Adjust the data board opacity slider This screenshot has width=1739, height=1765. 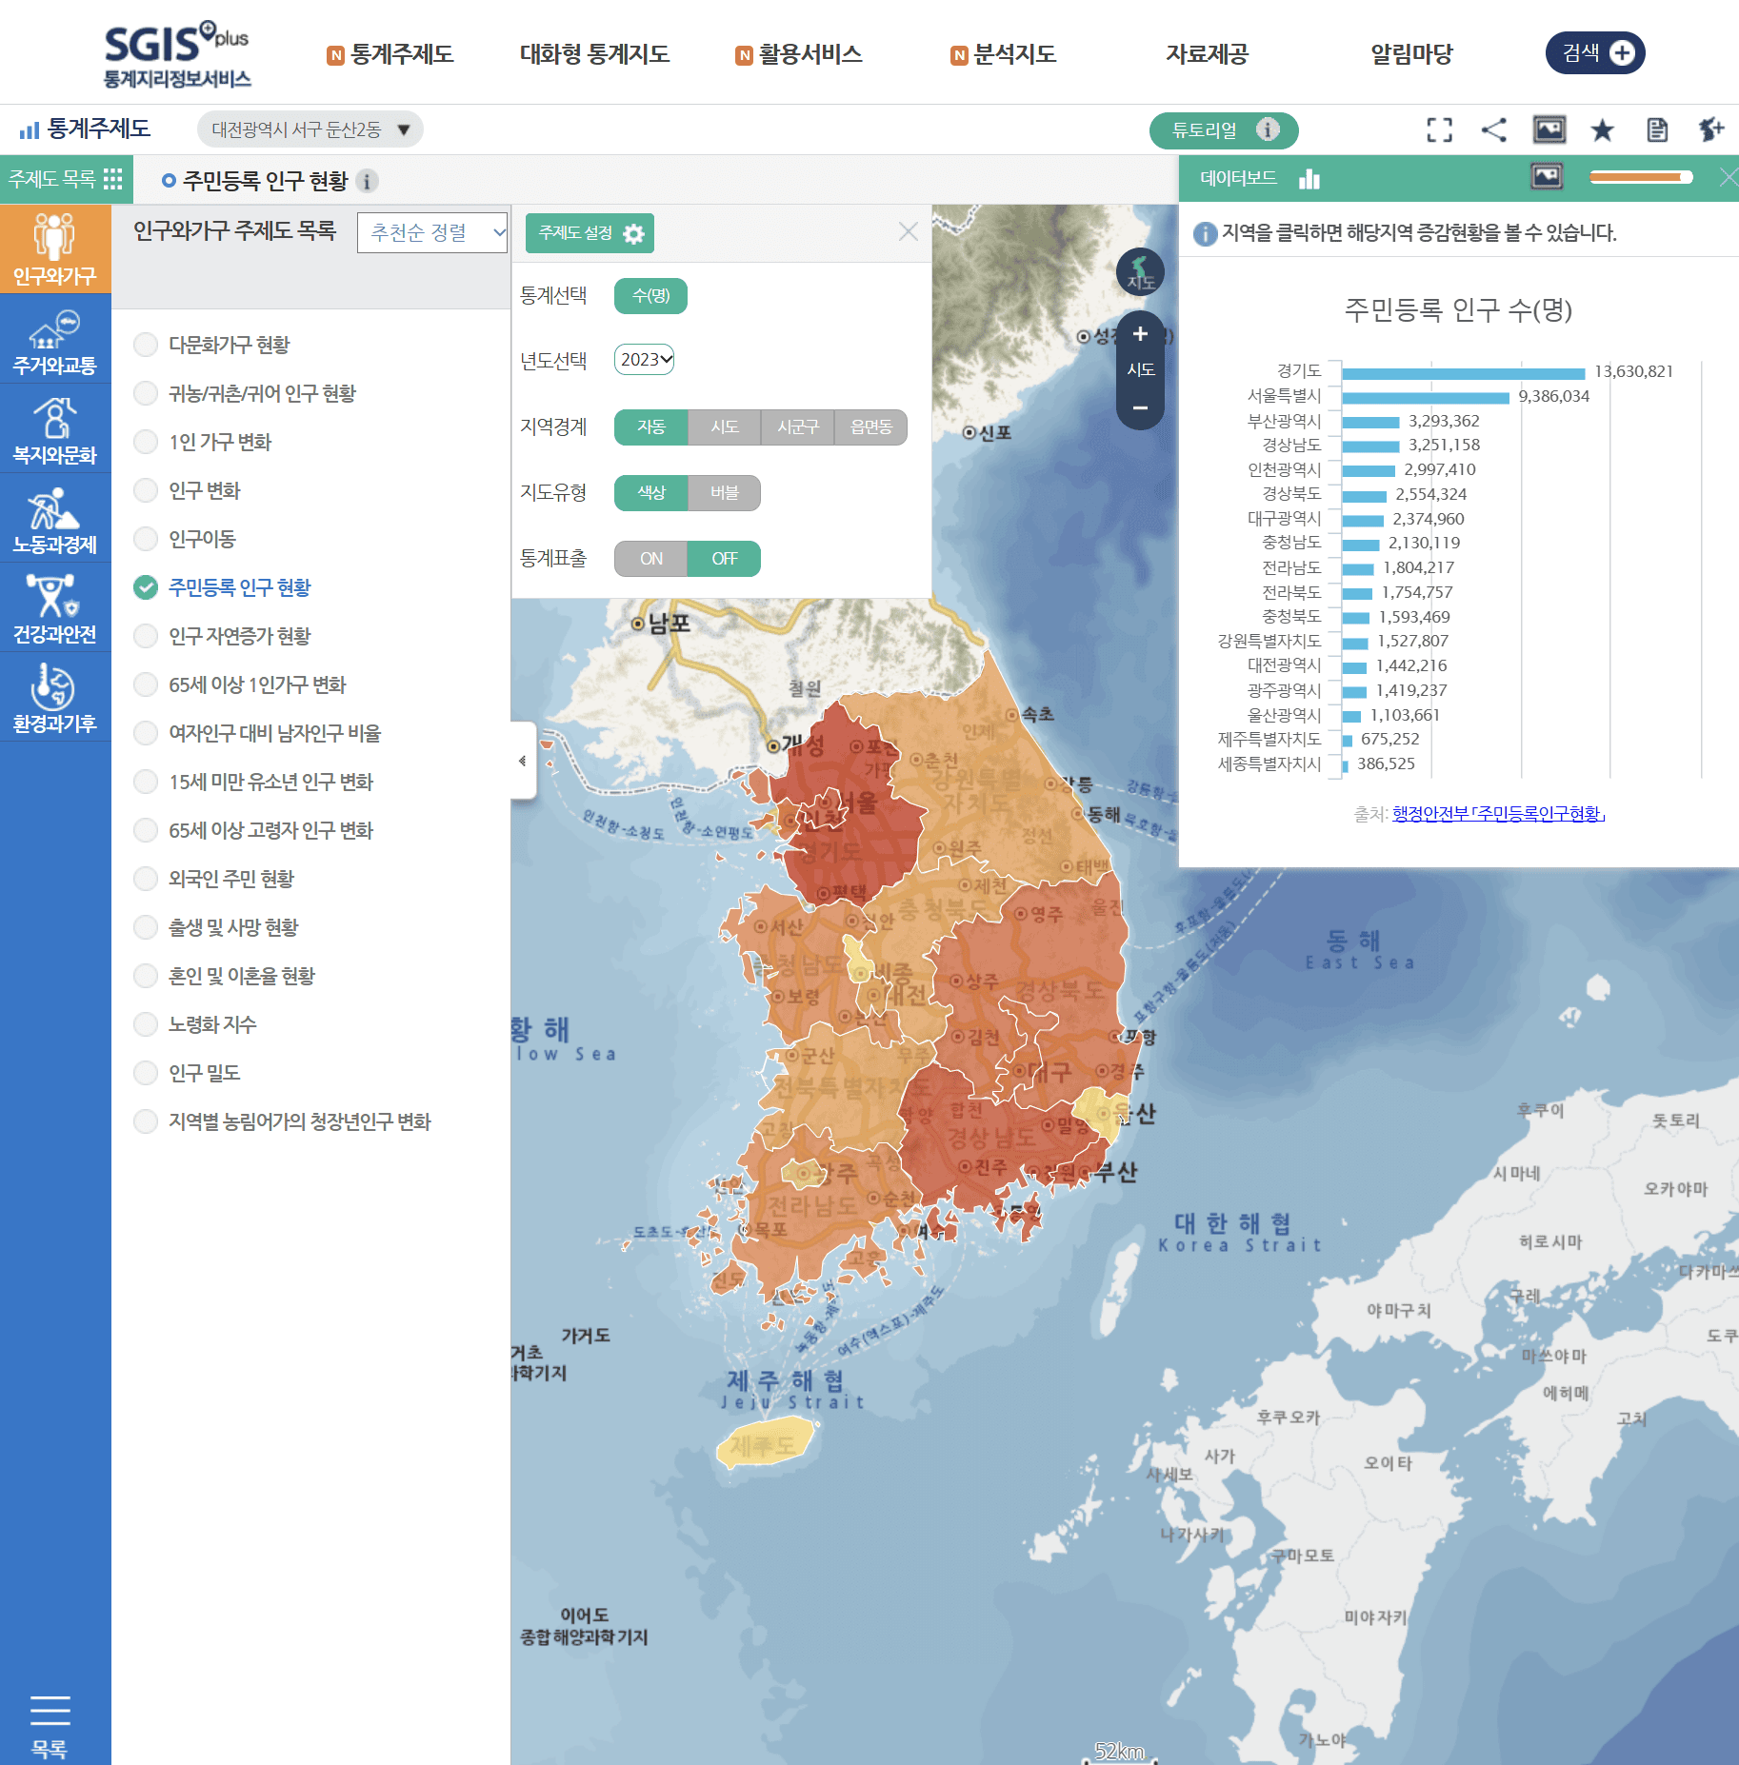tap(1640, 177)
